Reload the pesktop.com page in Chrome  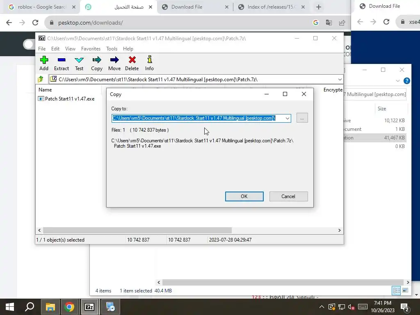35,23
